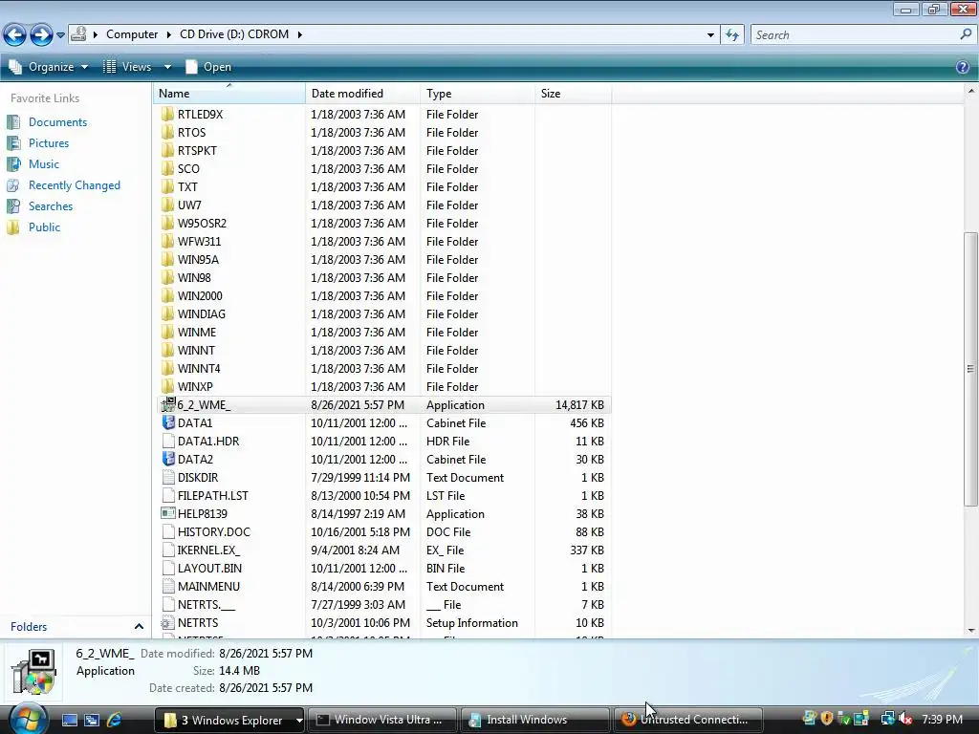Select the MAINMENU text document icon
This screenshot has width=979, height=734.
pos(168,586)
